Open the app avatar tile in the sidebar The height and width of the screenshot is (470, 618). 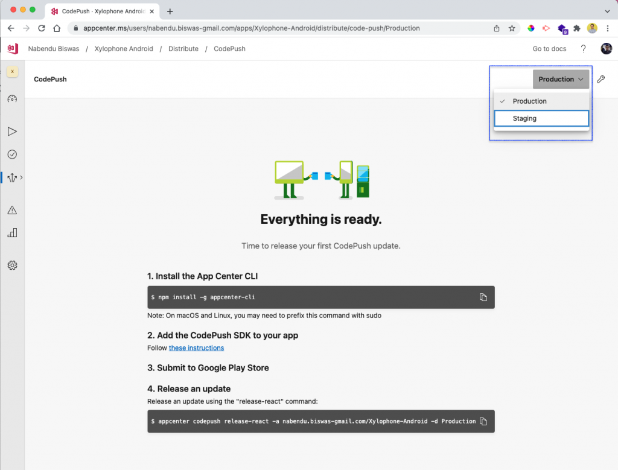pyautogui.click(x=13, y=71)
